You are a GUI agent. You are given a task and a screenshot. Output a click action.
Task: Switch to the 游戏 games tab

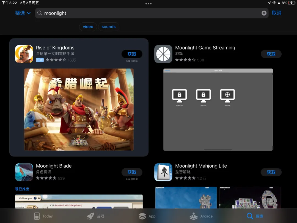pos(95,216)
